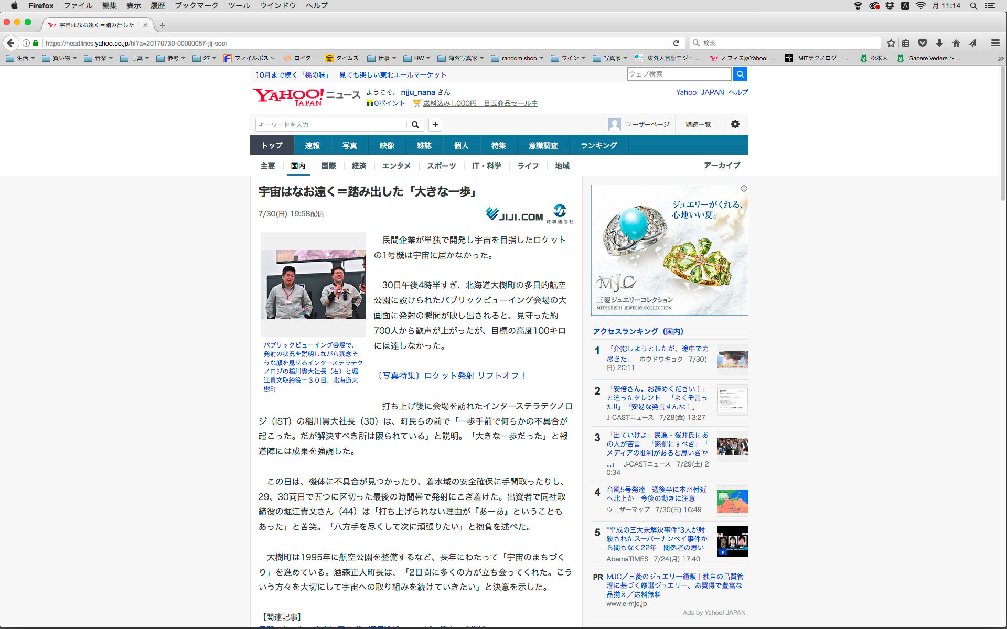The height and width of the screenshot is (629, 1007).
Task: Click the Pocket save icon
Action: [923, 43]
